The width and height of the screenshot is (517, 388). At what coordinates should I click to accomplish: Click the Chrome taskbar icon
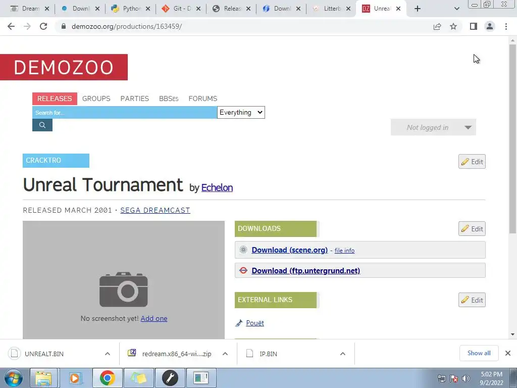pyautogui.click(x=107, y=378)
